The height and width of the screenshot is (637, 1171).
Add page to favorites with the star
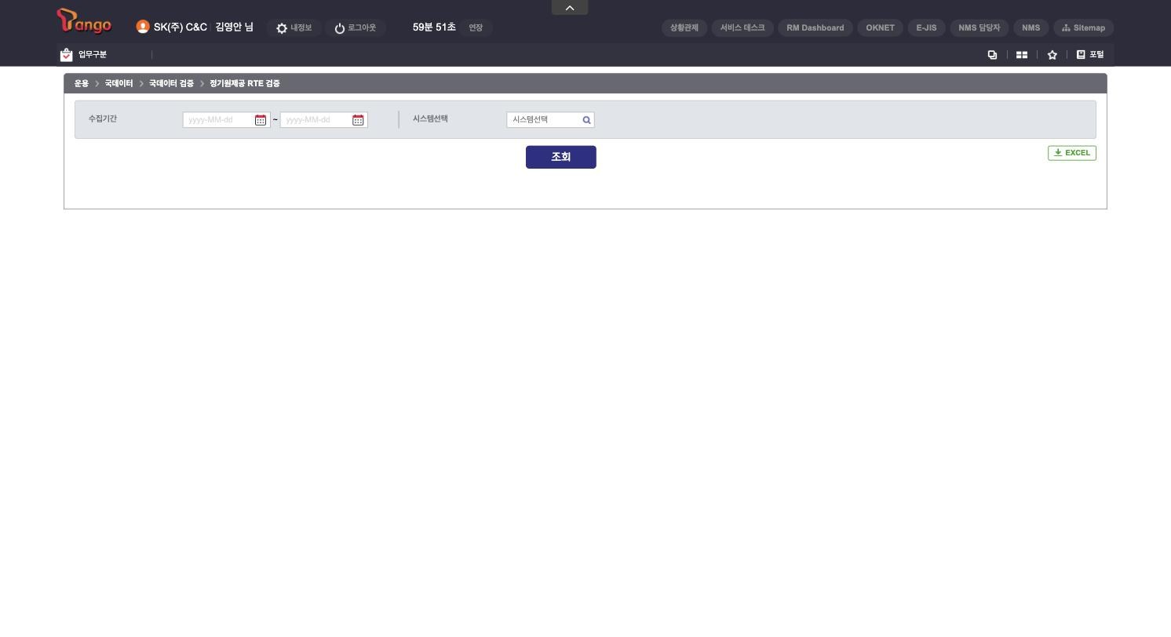click(1052, 55)
